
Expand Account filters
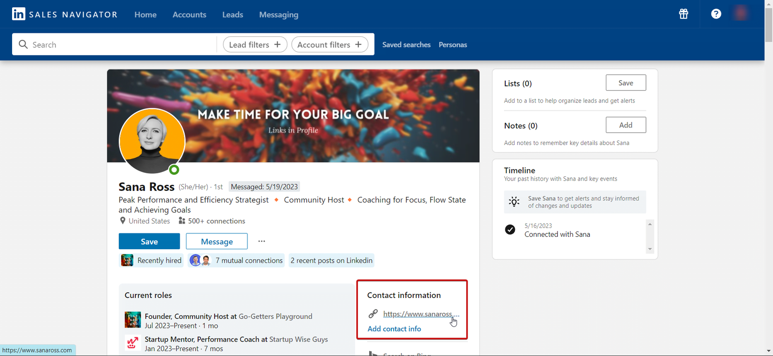(329, 44)
